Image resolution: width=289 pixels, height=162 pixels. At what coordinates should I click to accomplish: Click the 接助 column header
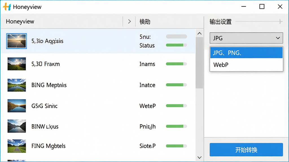coord(145,22)
